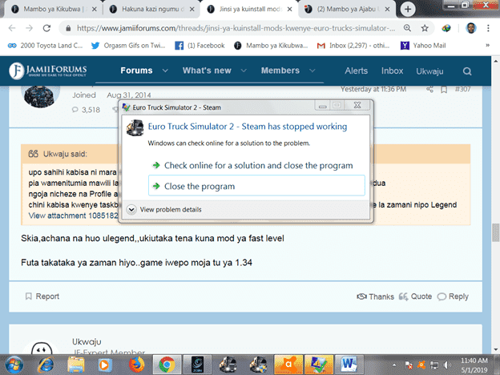Open Inbox in the forum header
This screenshot has width=500, height=375.
point(392,71)
